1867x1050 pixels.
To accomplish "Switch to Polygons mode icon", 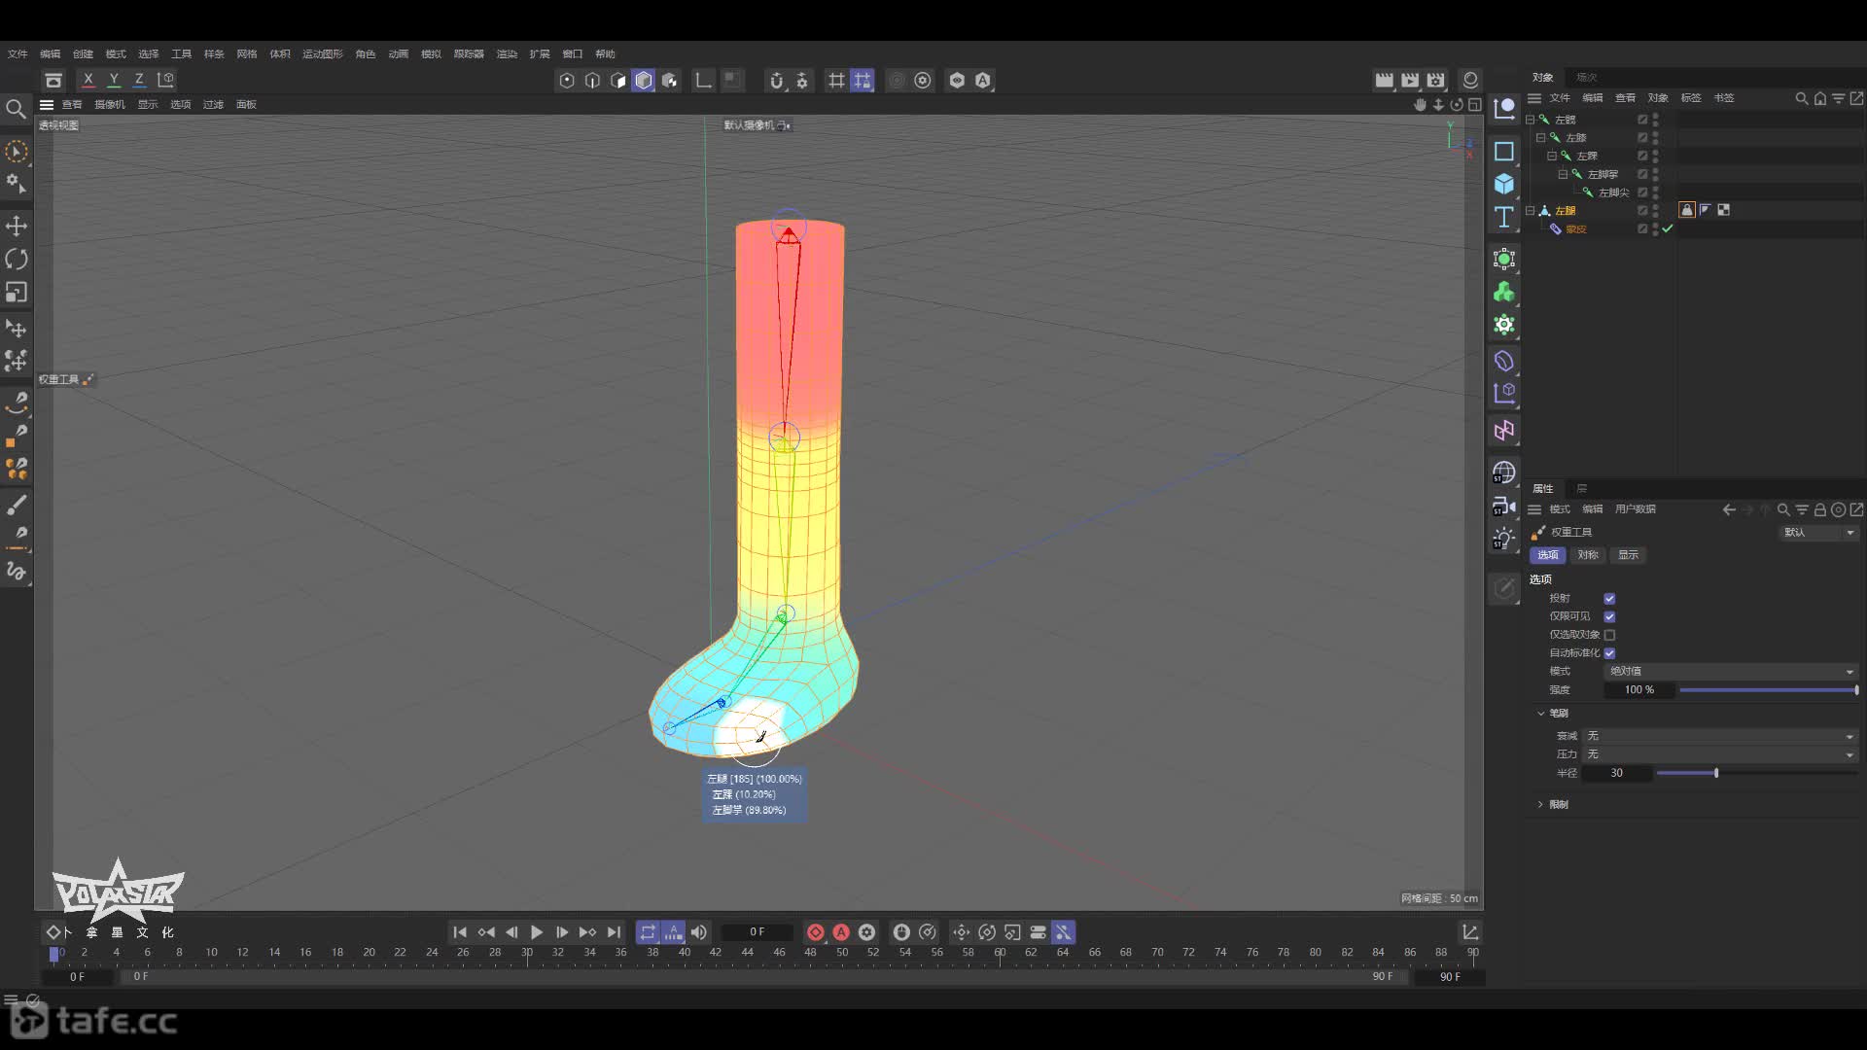I will 618,81.
